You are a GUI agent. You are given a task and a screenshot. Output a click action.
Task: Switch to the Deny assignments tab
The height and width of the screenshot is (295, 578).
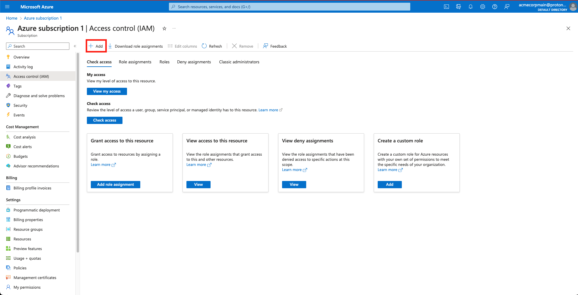tap(194, 62)
